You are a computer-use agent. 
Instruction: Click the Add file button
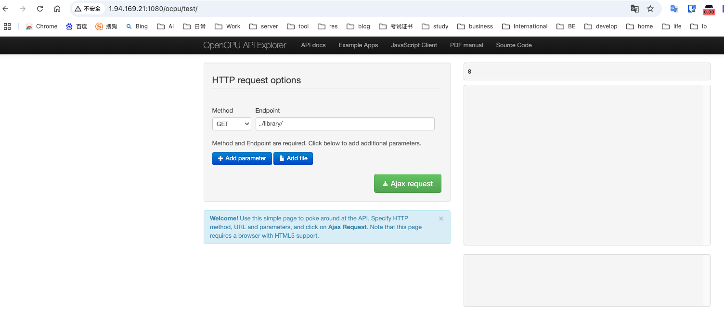tap(293, 158)
